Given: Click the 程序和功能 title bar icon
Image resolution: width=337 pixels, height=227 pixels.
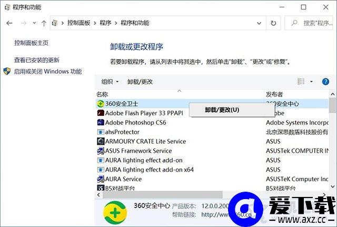Looking at the screenshot, I should pyautogui.click(x=7, y=7).
